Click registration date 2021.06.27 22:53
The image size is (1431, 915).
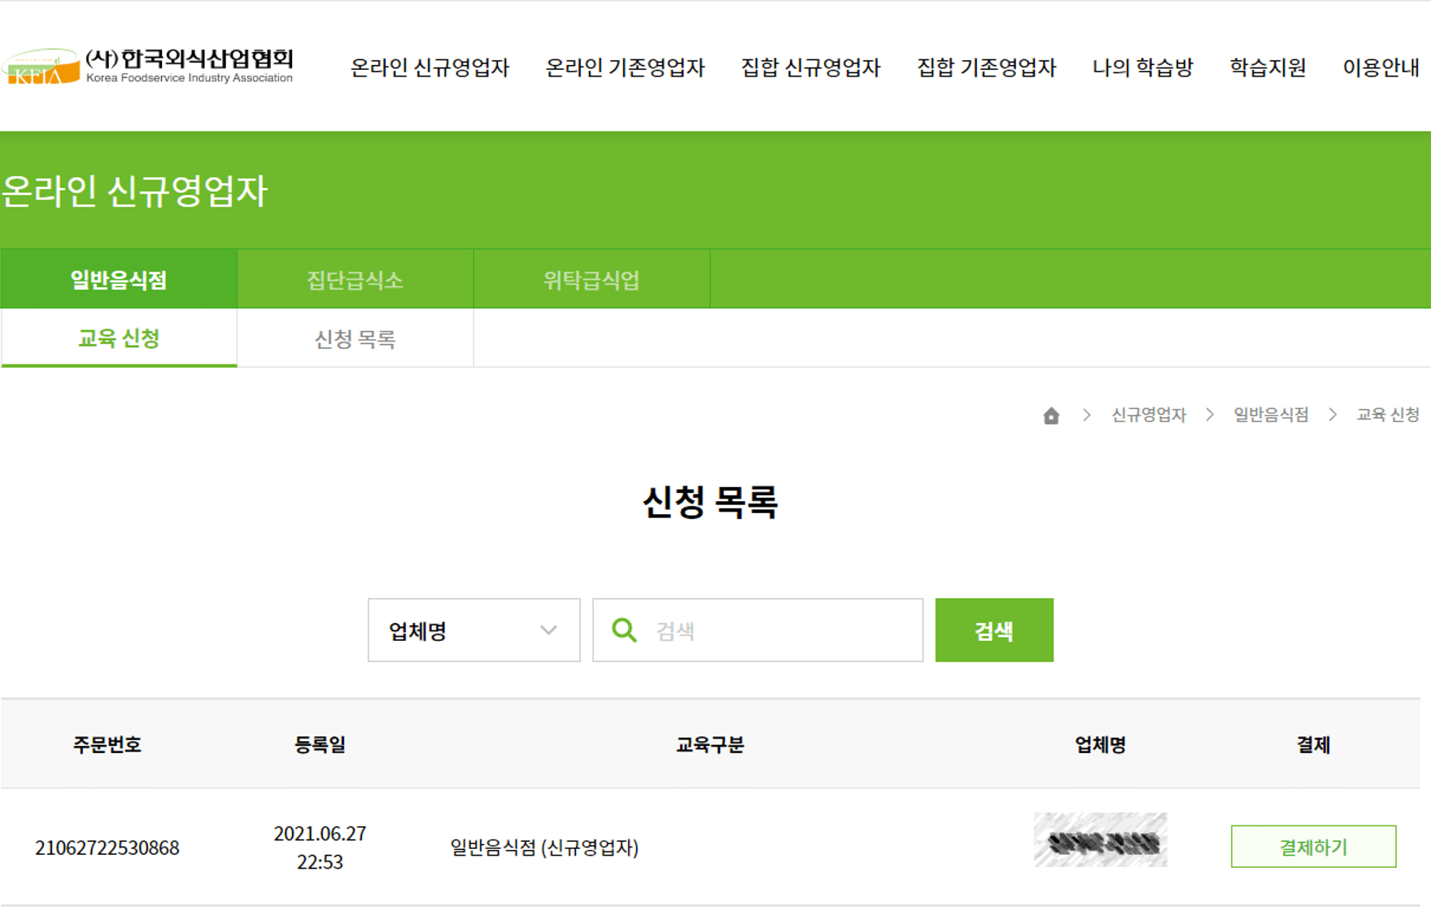tap(320, 847)
